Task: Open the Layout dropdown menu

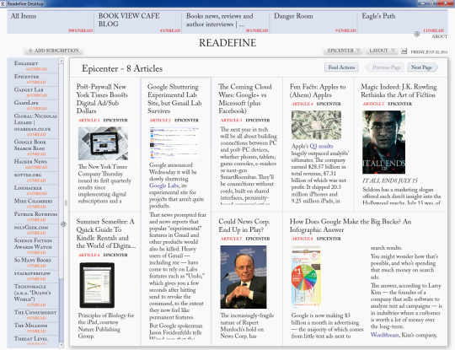Action: pos(382,51)
